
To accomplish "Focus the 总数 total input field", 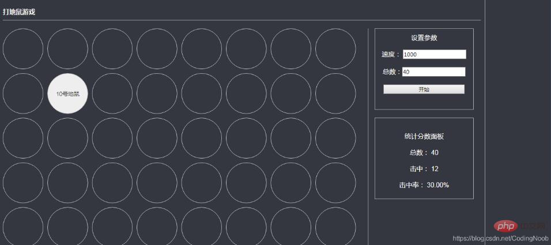I will click(433, 71).
